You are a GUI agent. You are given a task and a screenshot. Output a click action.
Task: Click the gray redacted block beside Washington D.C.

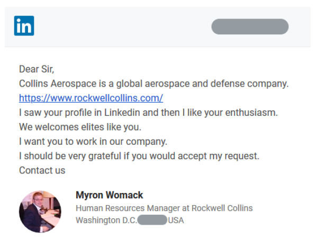point(152,220)
